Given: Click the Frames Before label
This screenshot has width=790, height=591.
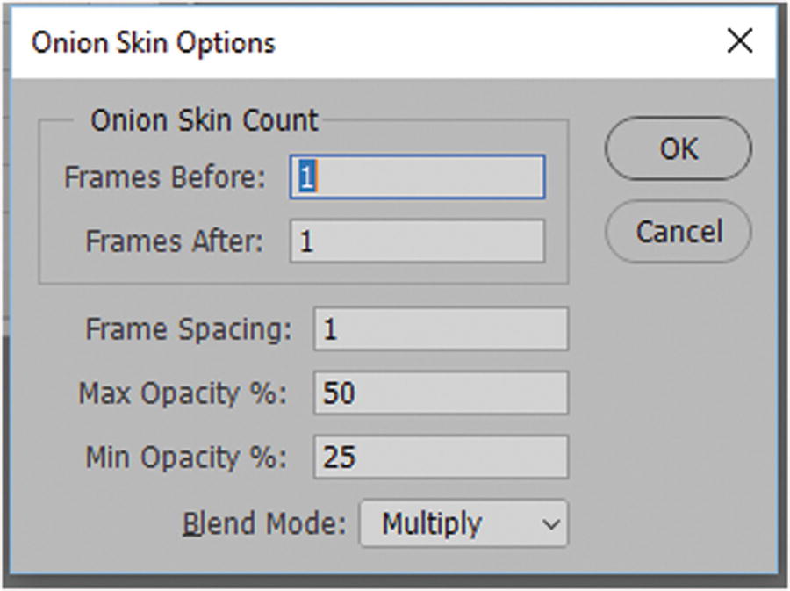Looking at the screenshot, I should [x=164, y=177].
